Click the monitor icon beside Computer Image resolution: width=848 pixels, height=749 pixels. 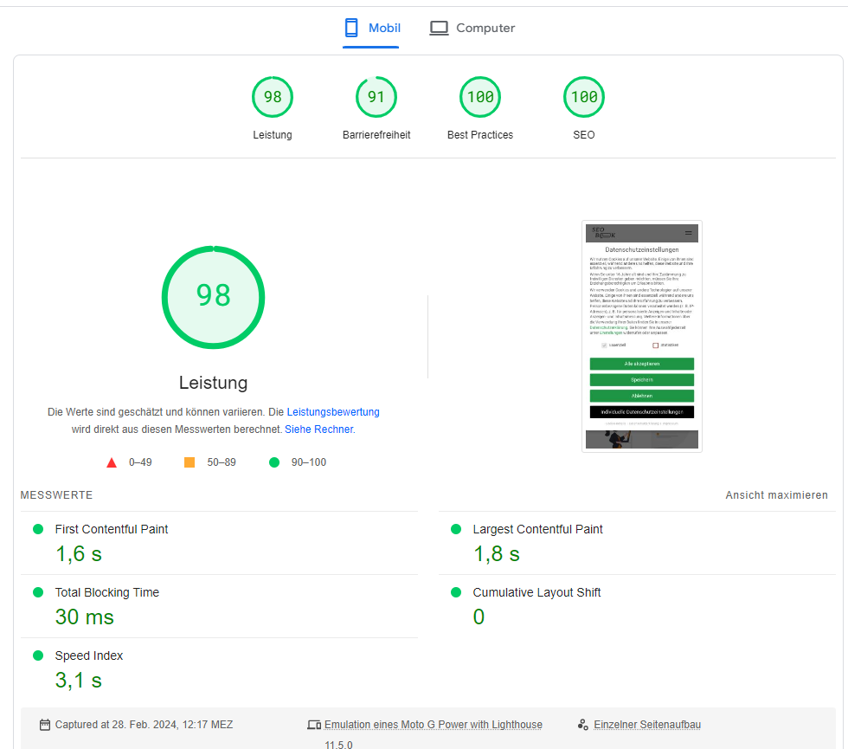[439, 27]
